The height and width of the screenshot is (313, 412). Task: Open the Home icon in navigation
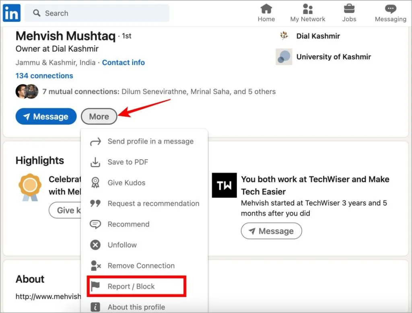pos(266,9)
